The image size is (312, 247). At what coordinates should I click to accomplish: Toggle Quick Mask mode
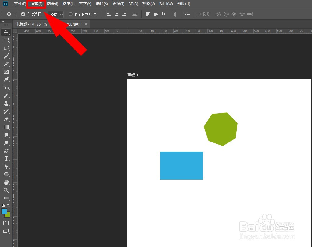coord(6,223)
